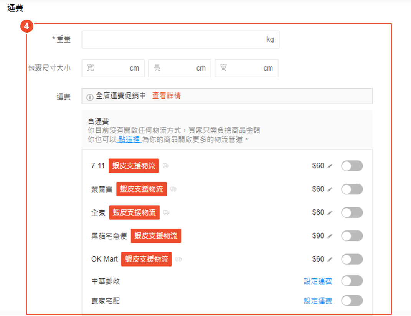Edit the 萊爾富 shipping fee pencil icon
The image size is (411, 316).
pos(330,189)
